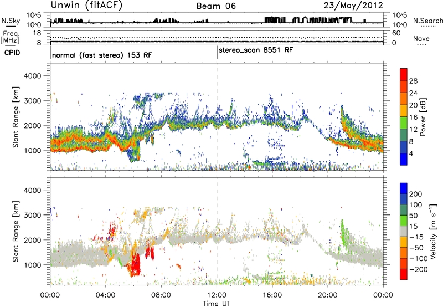The image size is (443, 307).
Task: Click the "100" label on velocity colorbar
Action: click(x=416, y=205)
